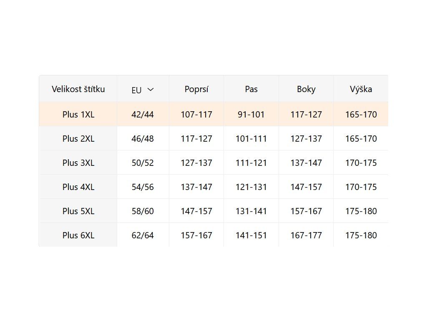Click the Výška column header
The height and width of the screenshot is (320, 427).
pos(361,89)
